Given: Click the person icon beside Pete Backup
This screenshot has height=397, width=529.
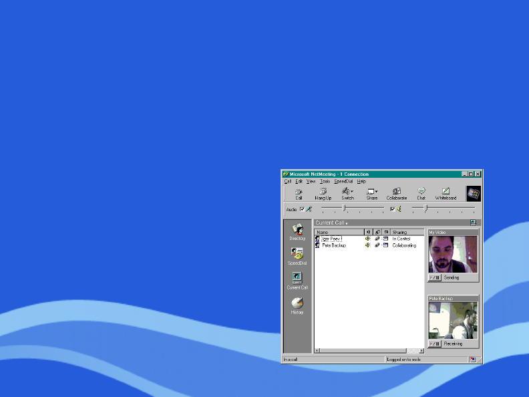Looking at the screenshot, I should (317, 245).
